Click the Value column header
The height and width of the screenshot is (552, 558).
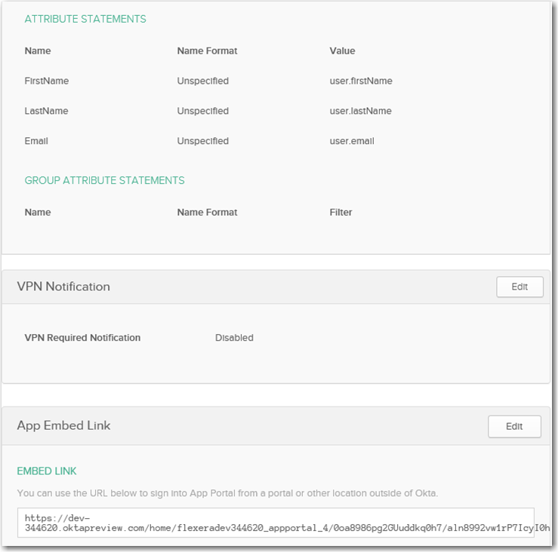pos(342,51)
